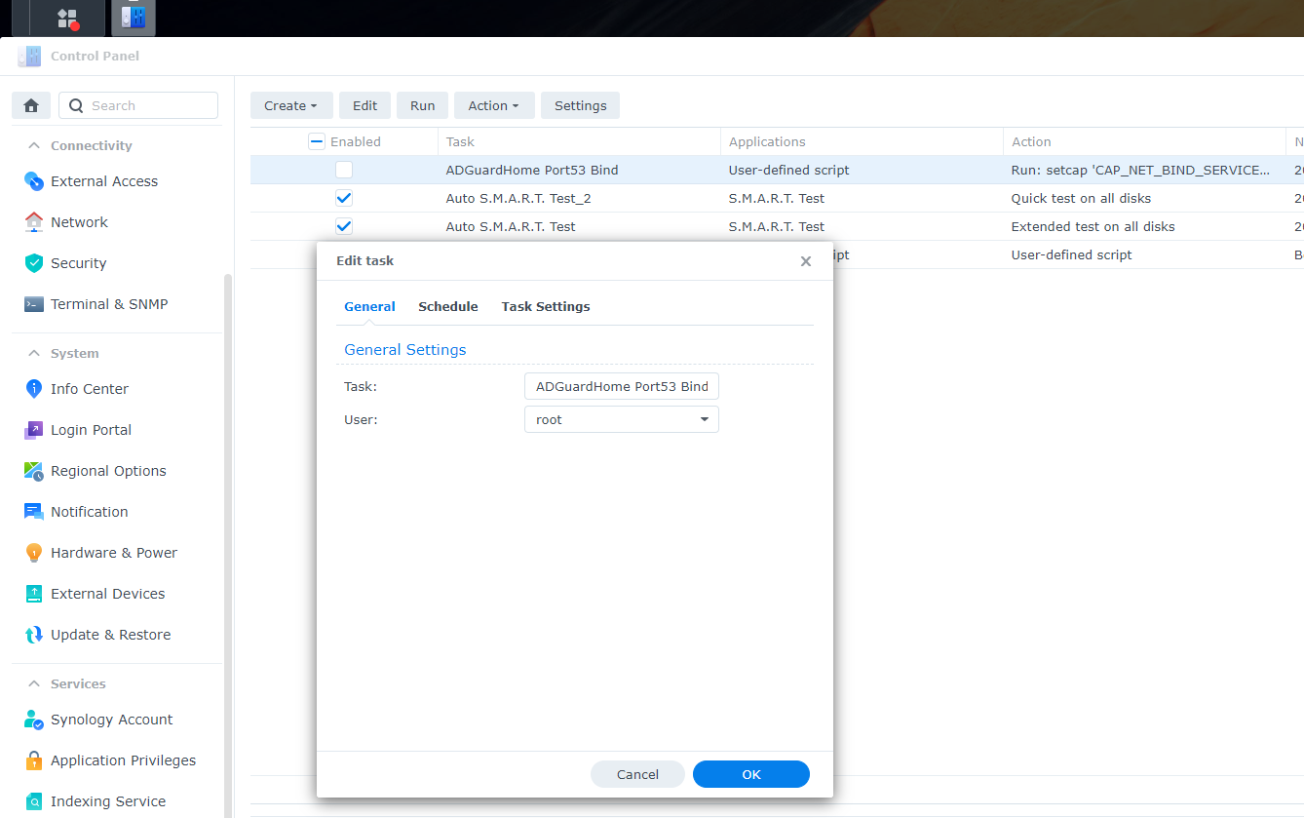Toggle the Enabled header checkbox
Screen dimensions: 1304x818
(317, 141)
